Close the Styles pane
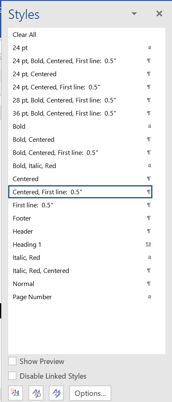The image size is (172, 402). pos(159,14)
